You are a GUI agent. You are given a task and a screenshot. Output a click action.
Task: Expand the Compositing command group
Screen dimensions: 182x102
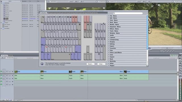109,40
